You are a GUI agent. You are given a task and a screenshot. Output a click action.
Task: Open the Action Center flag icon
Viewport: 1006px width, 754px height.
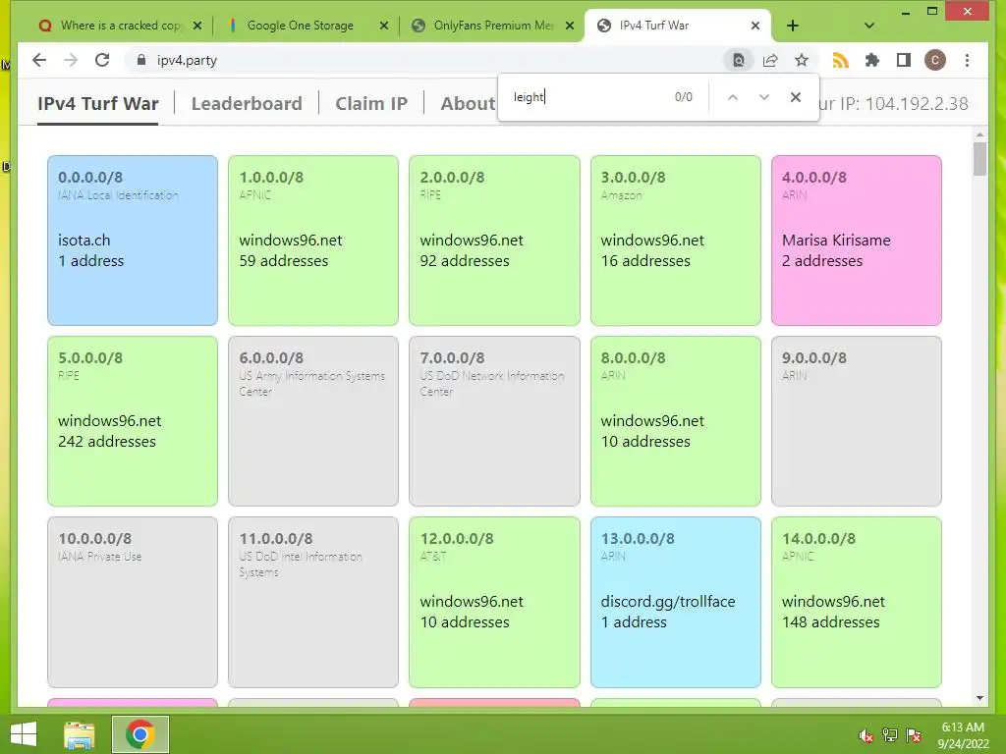tap(914, 735)
